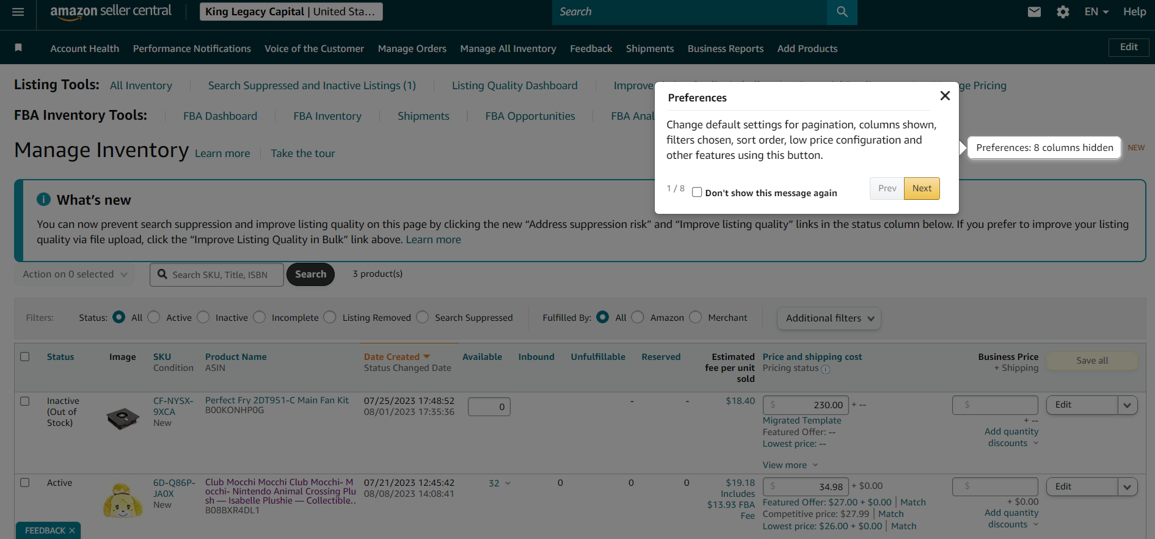Sort by Date Created column

click(397, 357)
